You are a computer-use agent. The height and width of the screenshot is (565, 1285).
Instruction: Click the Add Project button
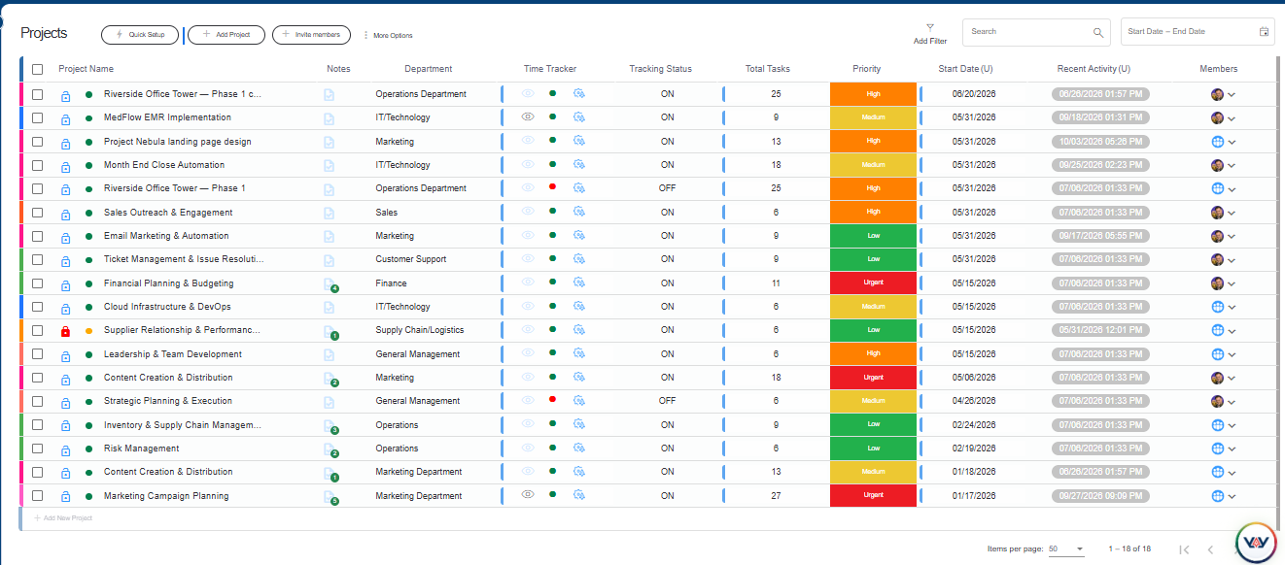coord(226,35)
